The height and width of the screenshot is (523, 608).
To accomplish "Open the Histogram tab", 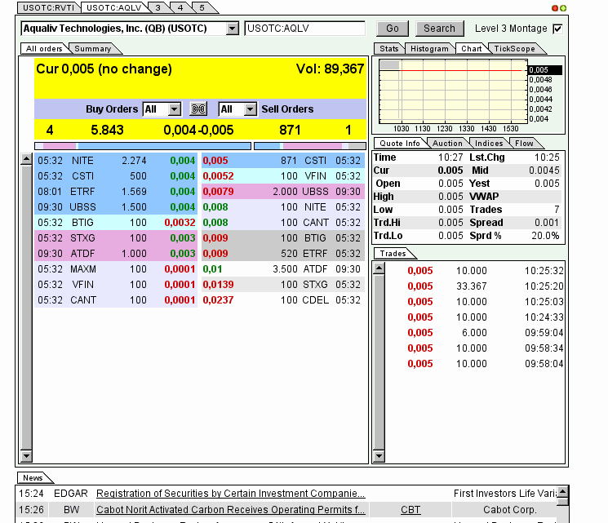I will click(429, 49).
